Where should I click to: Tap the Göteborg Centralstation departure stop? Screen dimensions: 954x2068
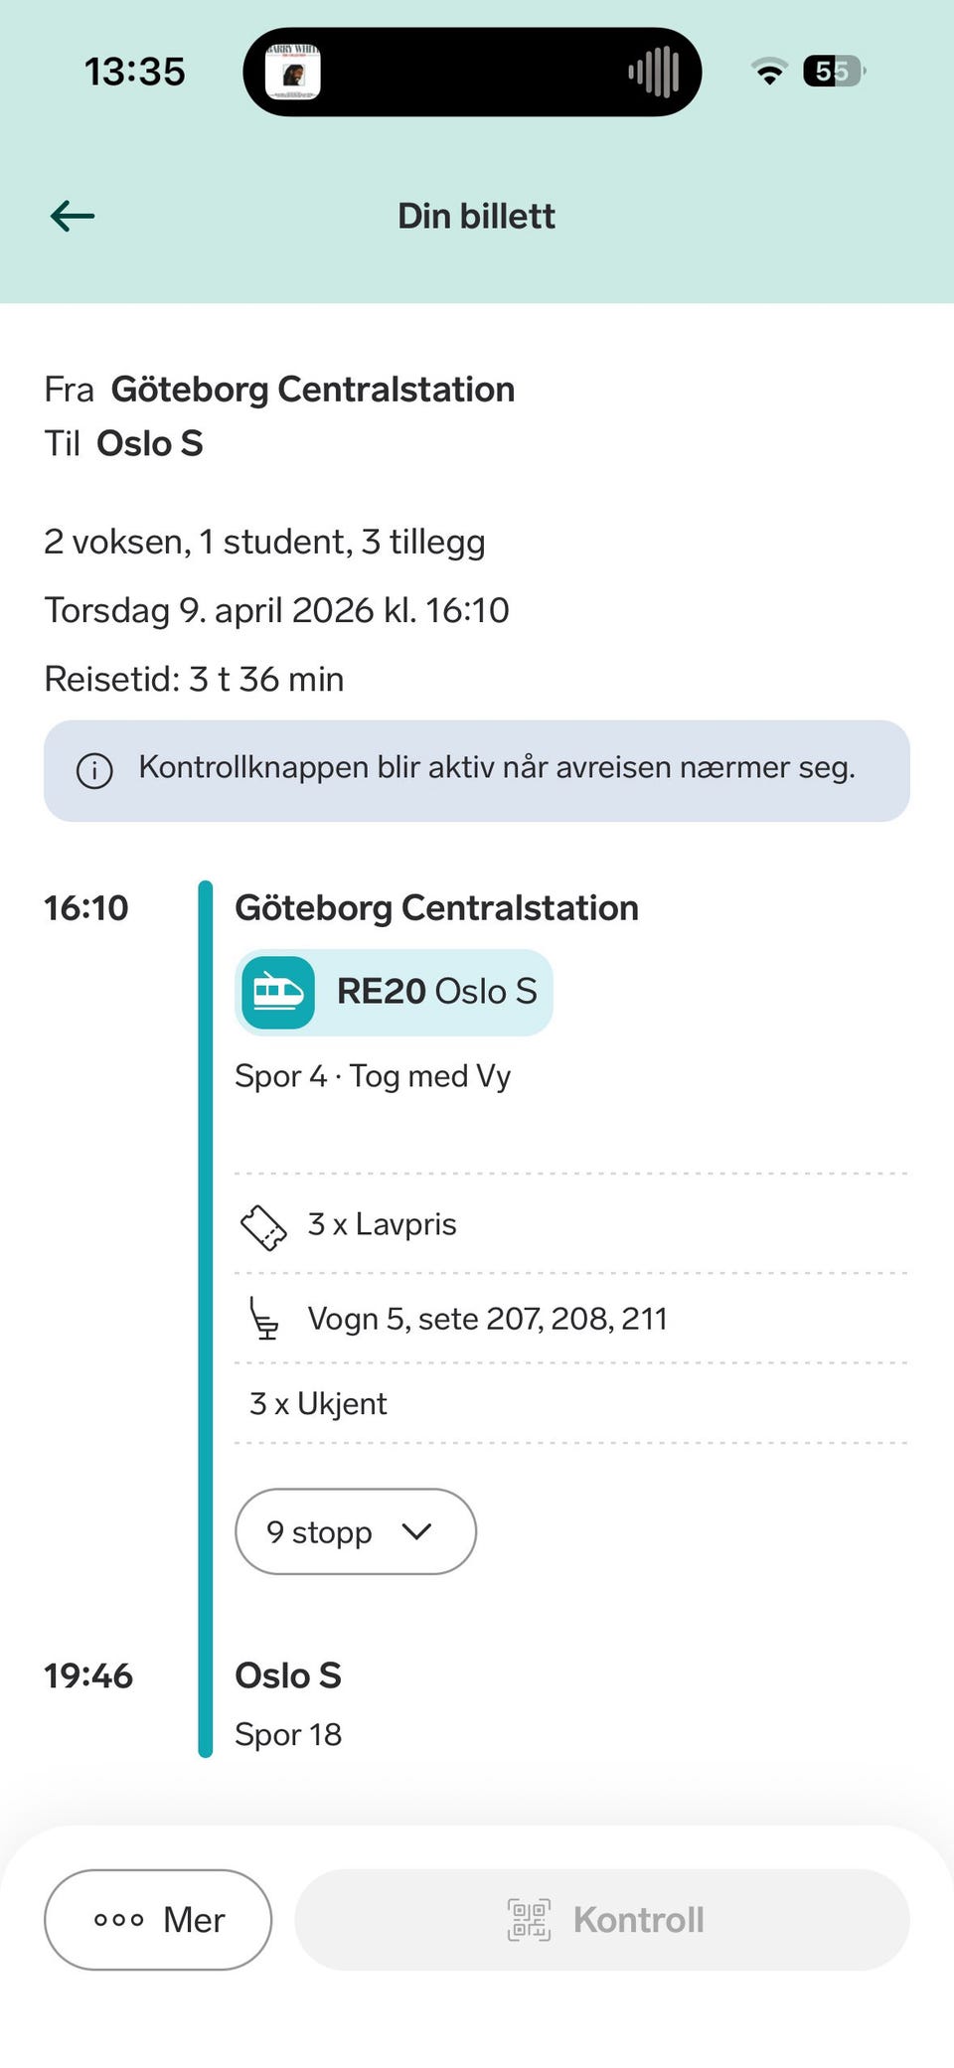pos(436,908)
